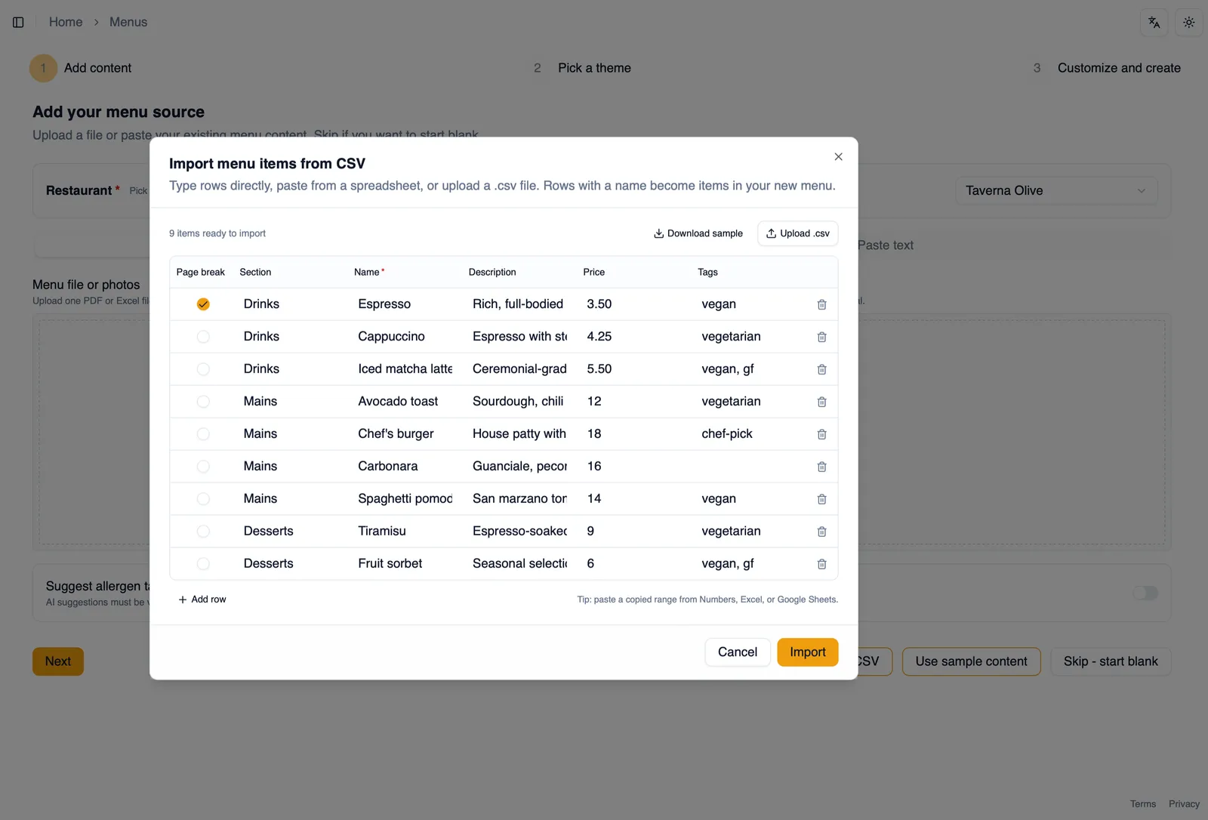Click Download sample
This screenshot has width=1208, height=820.
click(698, 233)
